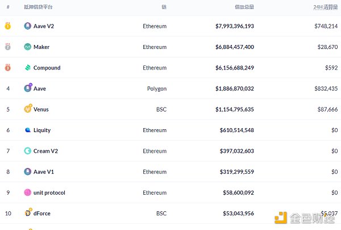The image size is (341, 230).
Task: Click the Maker protocol logo icon
Action: click(27, 47)
